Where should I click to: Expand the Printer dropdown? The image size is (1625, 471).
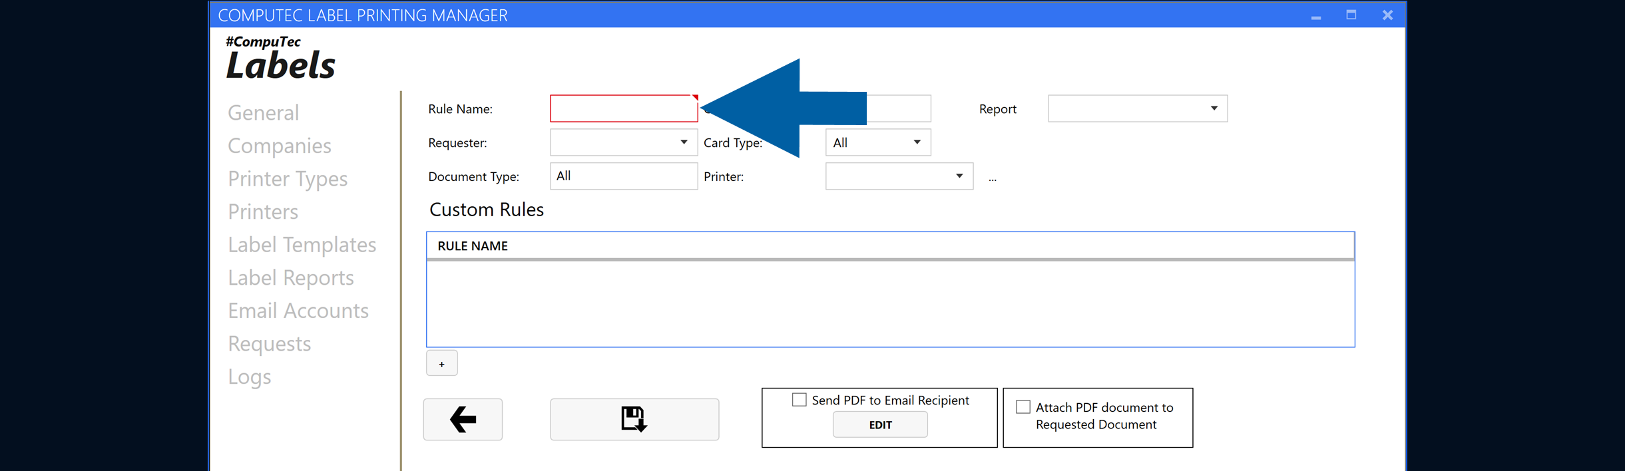point(899,176)
